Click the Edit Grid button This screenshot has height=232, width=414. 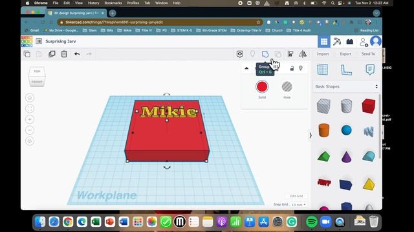[x=296, y=196]
